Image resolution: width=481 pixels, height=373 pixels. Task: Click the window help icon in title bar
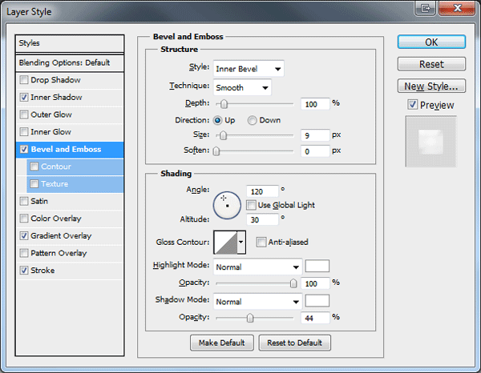(x=425, y=8)
